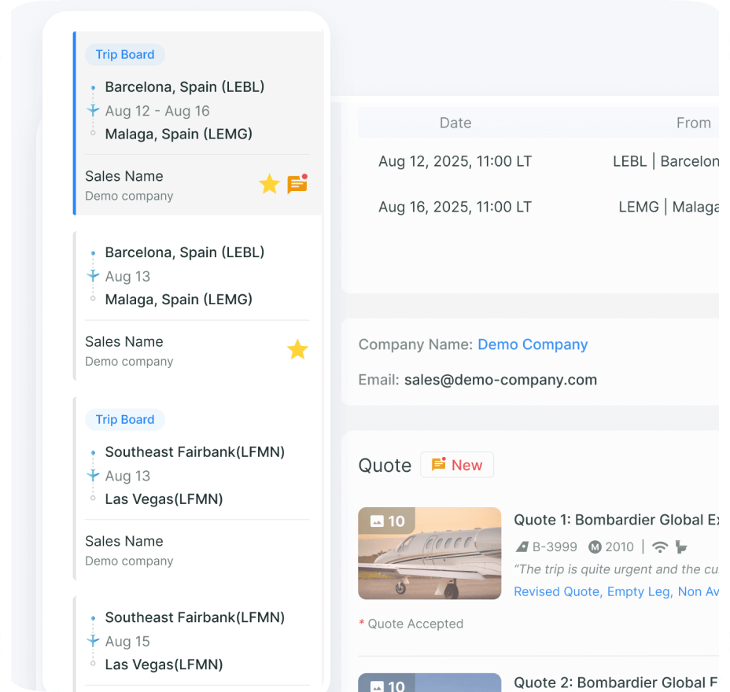Image resolution: width=730 pixels, height=692 pixels.
Task: Click the Revised Quote tag link
Action: [x=558, y=591]
